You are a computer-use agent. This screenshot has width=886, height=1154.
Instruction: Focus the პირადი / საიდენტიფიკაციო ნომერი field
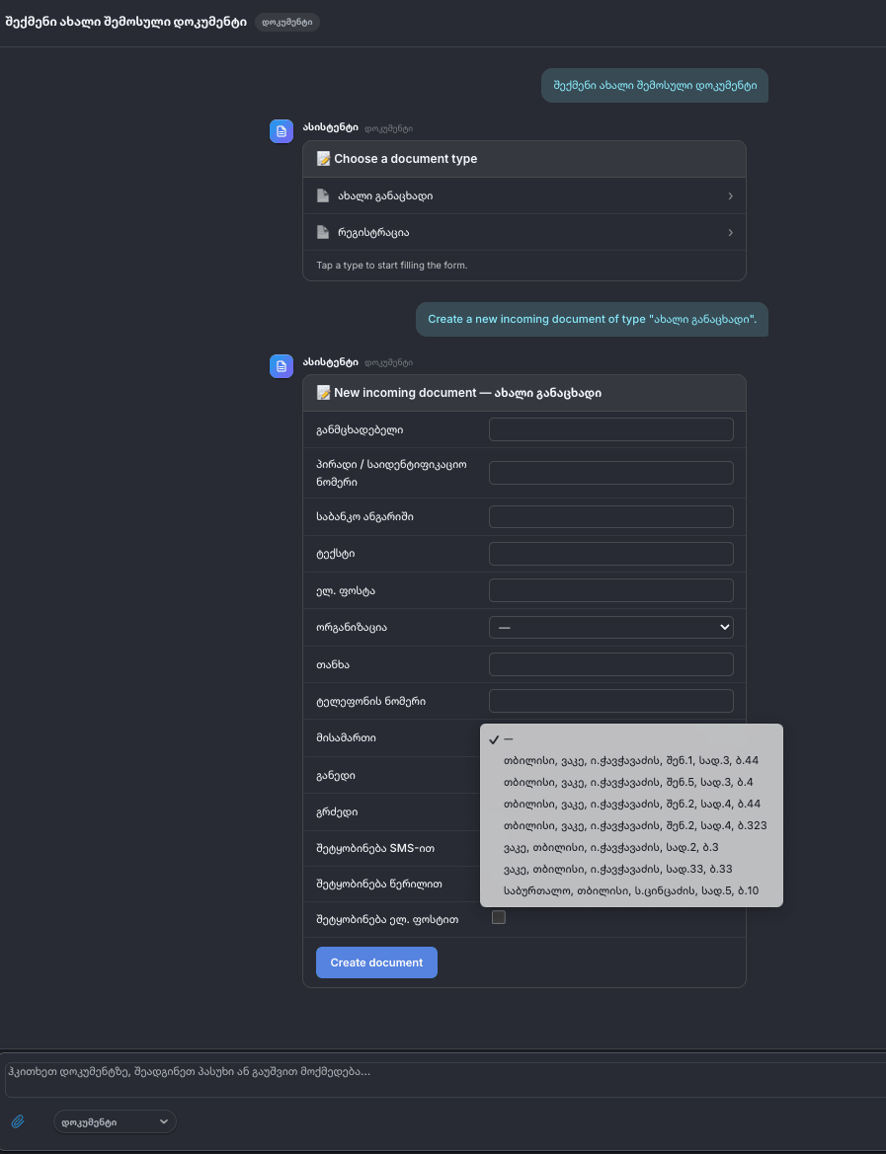610,473
